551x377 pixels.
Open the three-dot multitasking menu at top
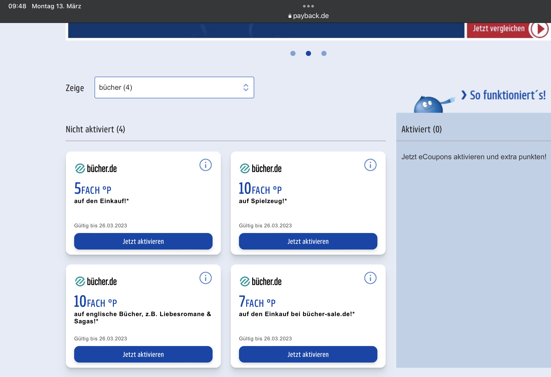pos(308,6)
